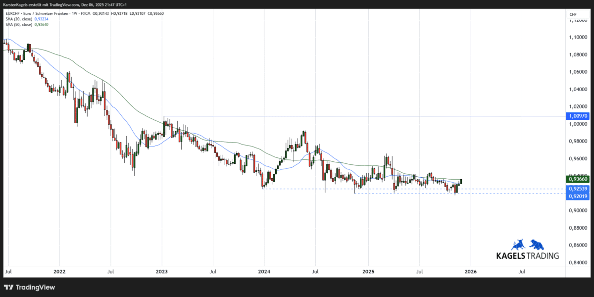Select the bull icon in the Kagels Trading logo
Screen dimensions: 594x297
519,244
